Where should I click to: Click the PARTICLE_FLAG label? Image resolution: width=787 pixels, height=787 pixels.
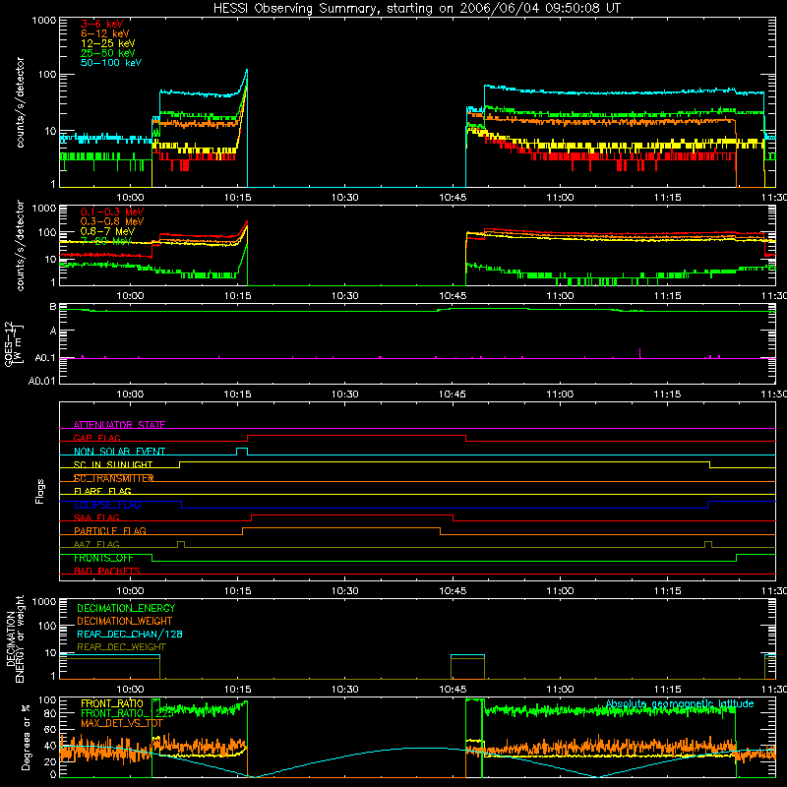click(110, 530)
